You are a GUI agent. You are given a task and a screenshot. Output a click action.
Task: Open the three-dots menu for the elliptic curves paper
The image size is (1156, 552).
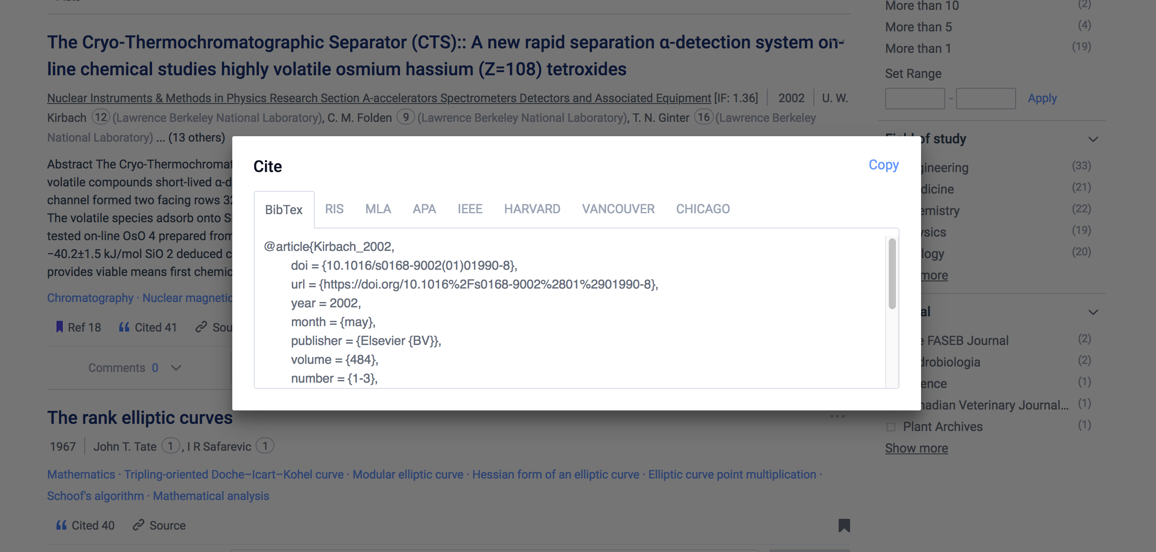[837, 416]
